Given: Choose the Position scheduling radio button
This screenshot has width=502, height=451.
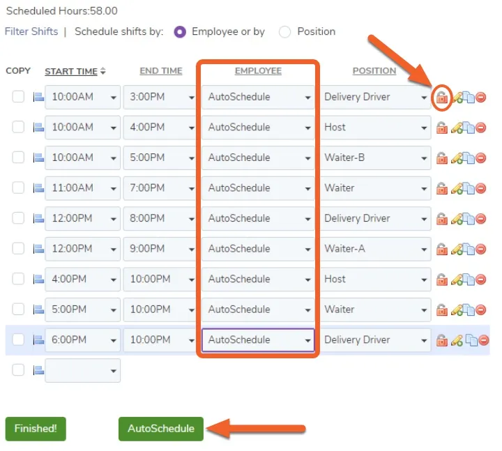Looking at the screenshot, I should [x=284, y=32].
